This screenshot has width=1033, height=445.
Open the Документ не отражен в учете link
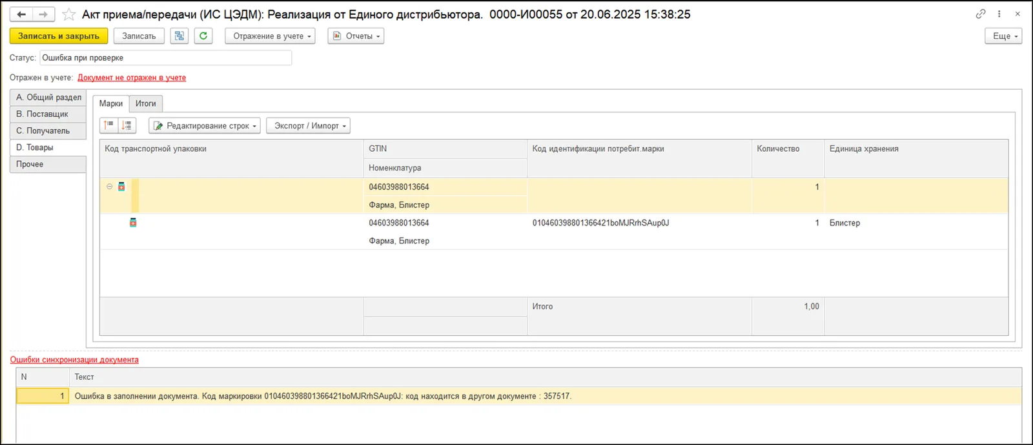tap(132, 78)
